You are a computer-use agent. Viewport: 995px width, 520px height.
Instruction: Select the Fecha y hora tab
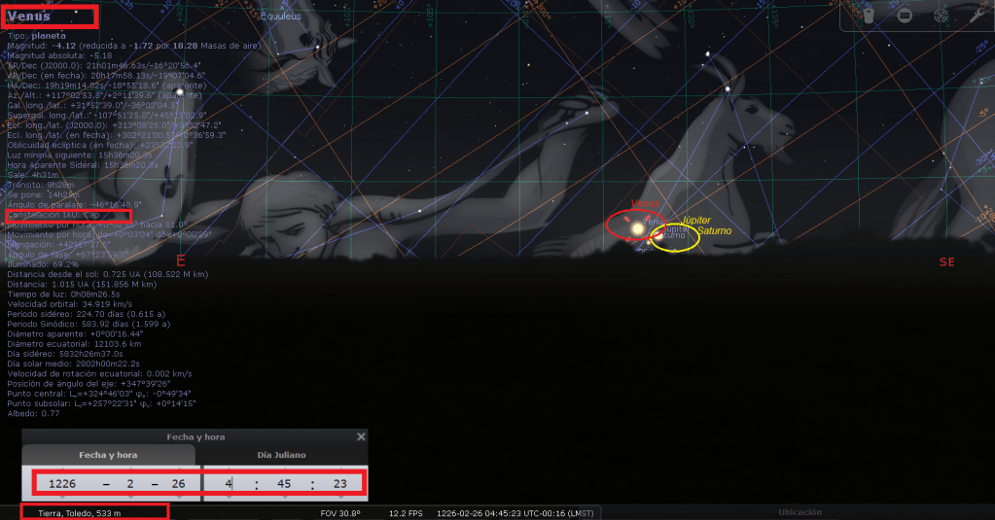click(x=109, y=455)
